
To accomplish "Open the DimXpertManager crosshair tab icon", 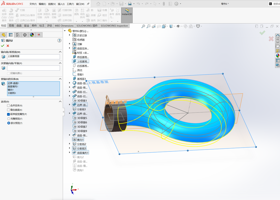I will click(25, 35).
